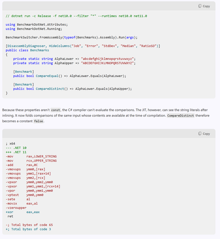Click the '; x64' comment line
Screen dimensions: 220x239
[11, 143]
